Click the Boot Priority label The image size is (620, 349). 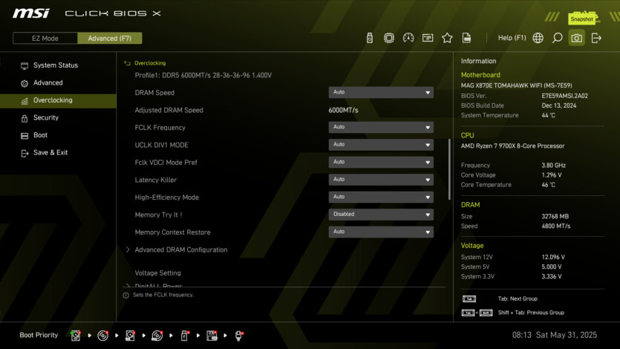click(x=39, y=335)
